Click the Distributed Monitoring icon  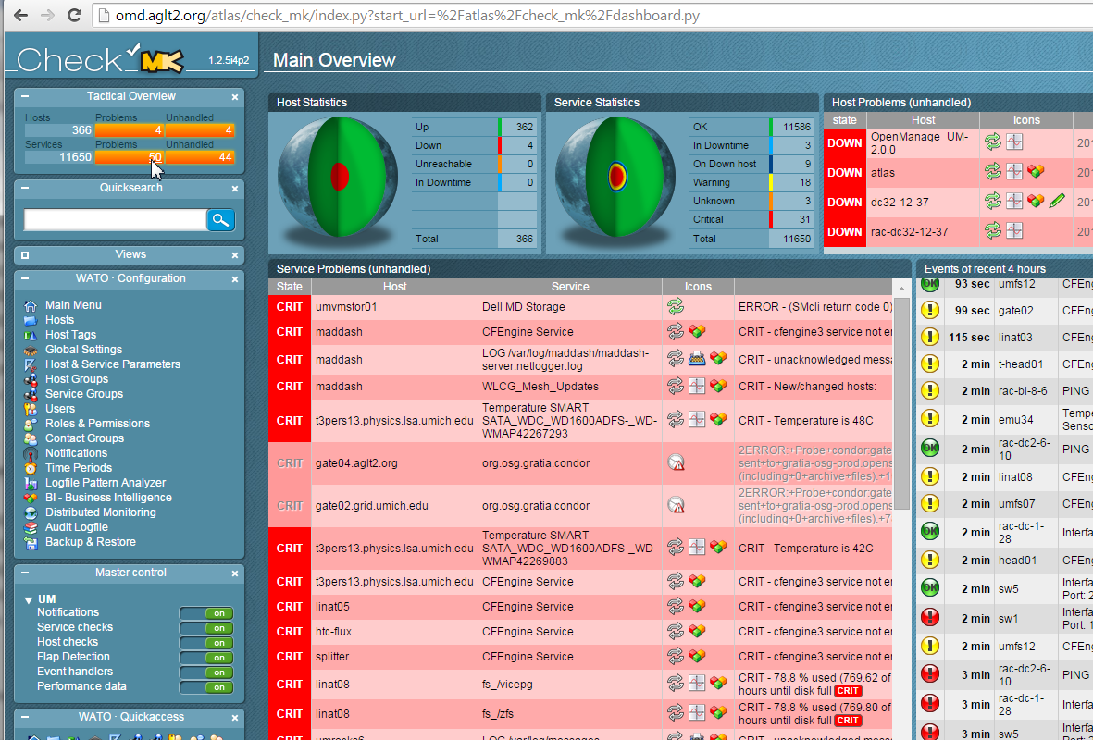point(30,512)
